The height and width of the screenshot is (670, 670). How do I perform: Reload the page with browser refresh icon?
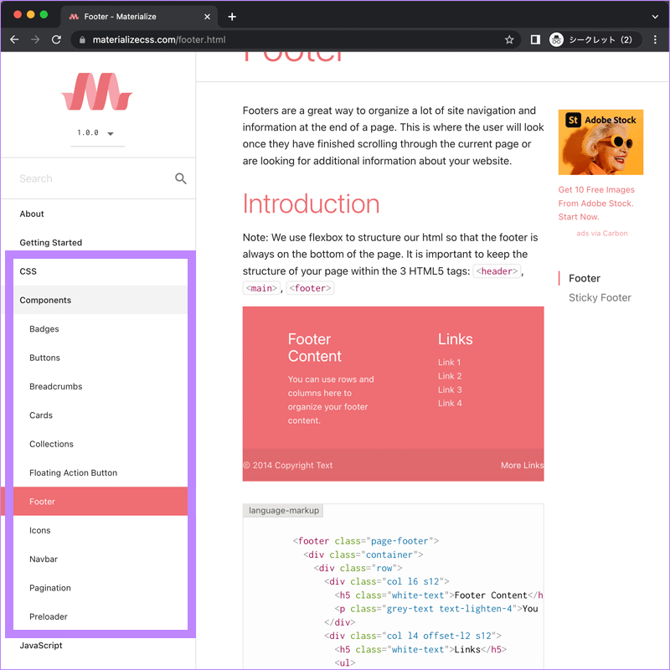[56, 39]
